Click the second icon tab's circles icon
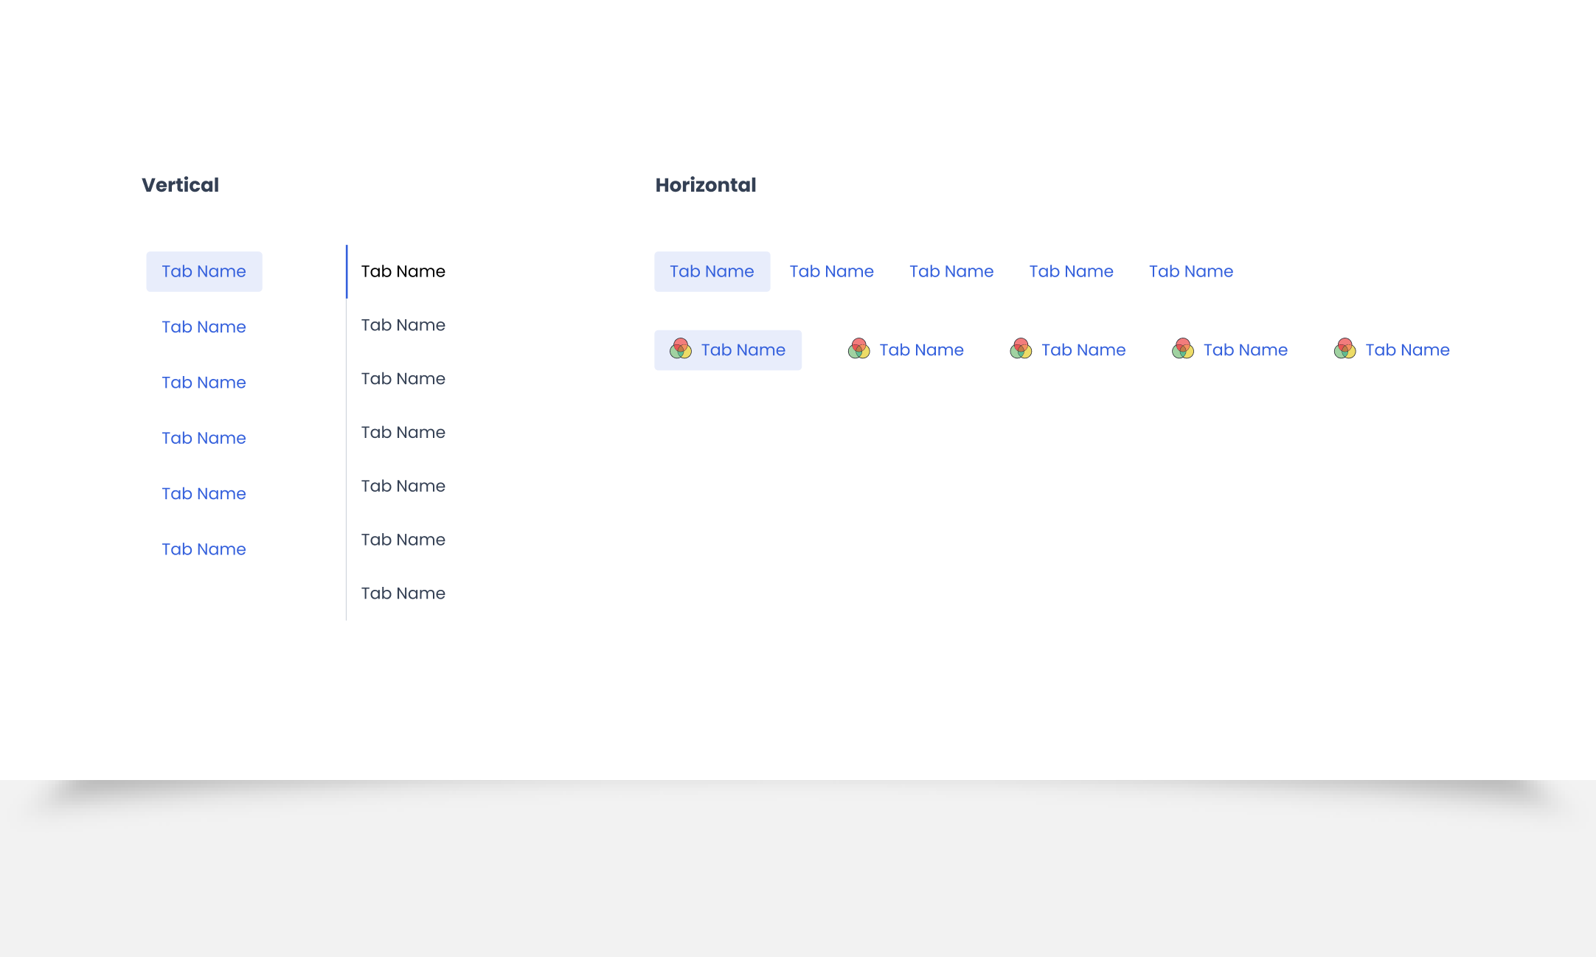Viewport: 1596px width, 957px height. pyautogui.click(x=858, y=349)
